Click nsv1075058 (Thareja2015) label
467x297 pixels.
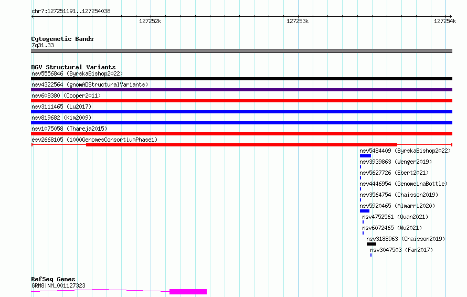pyautogui.click(x=69, y=129)
